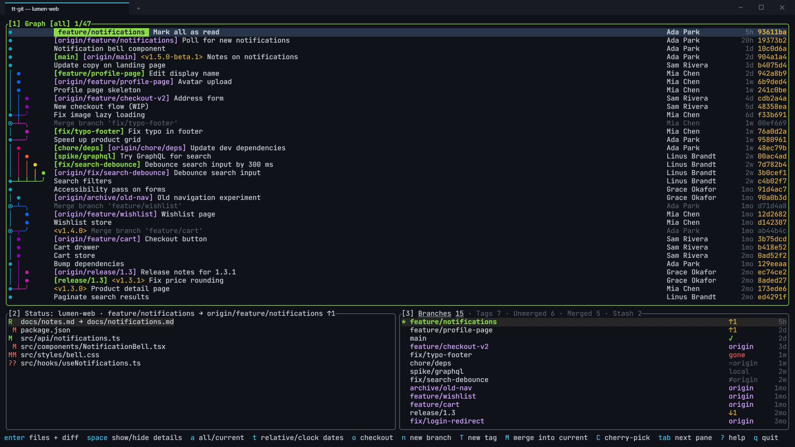Select release/1.3 branch entry
The image size is (795, 447).
tap(594, 413)
